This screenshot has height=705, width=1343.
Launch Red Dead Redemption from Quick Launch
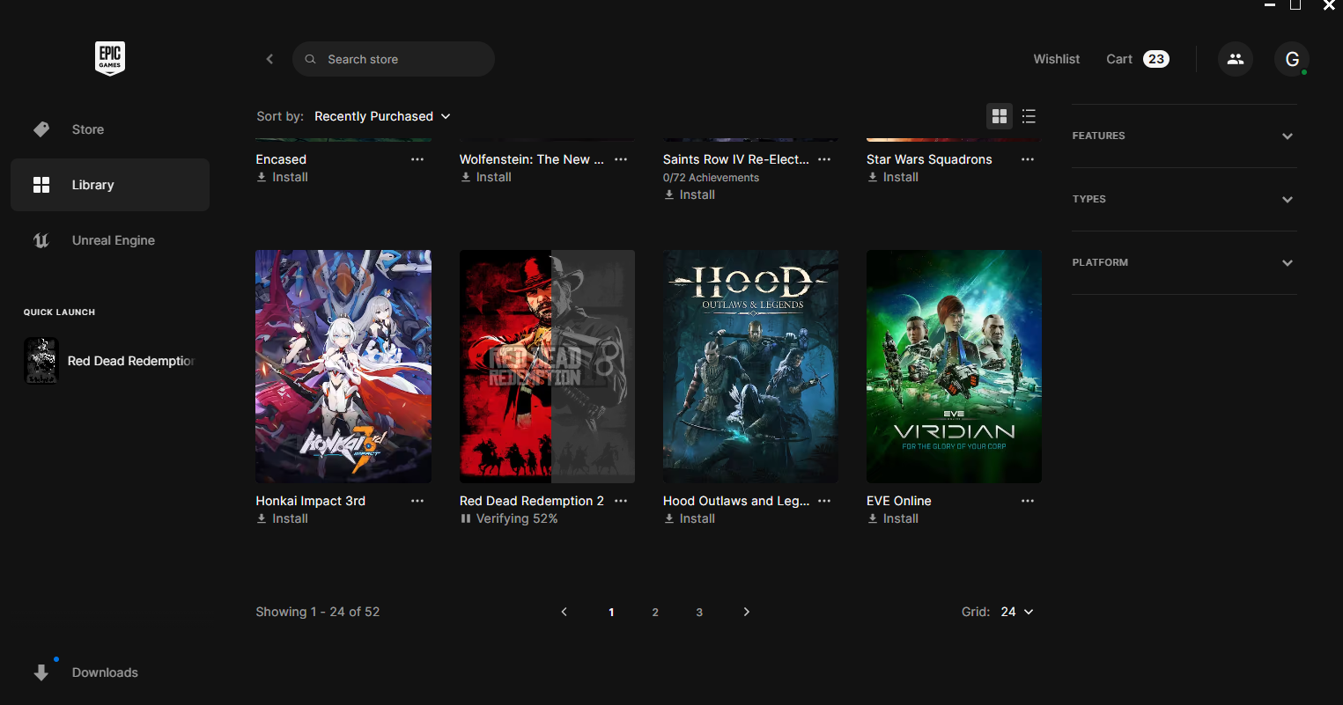point(110,361)
